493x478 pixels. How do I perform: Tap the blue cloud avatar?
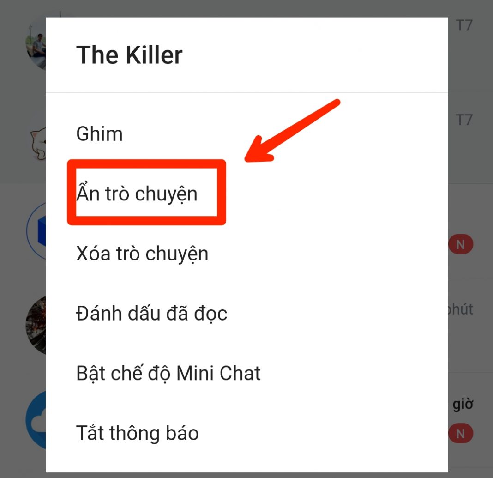[x=36, y=420]
